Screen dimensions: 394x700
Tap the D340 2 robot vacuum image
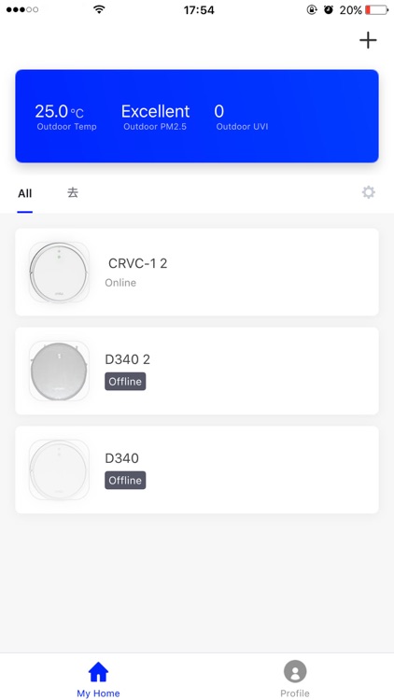[x=59, y=371]
